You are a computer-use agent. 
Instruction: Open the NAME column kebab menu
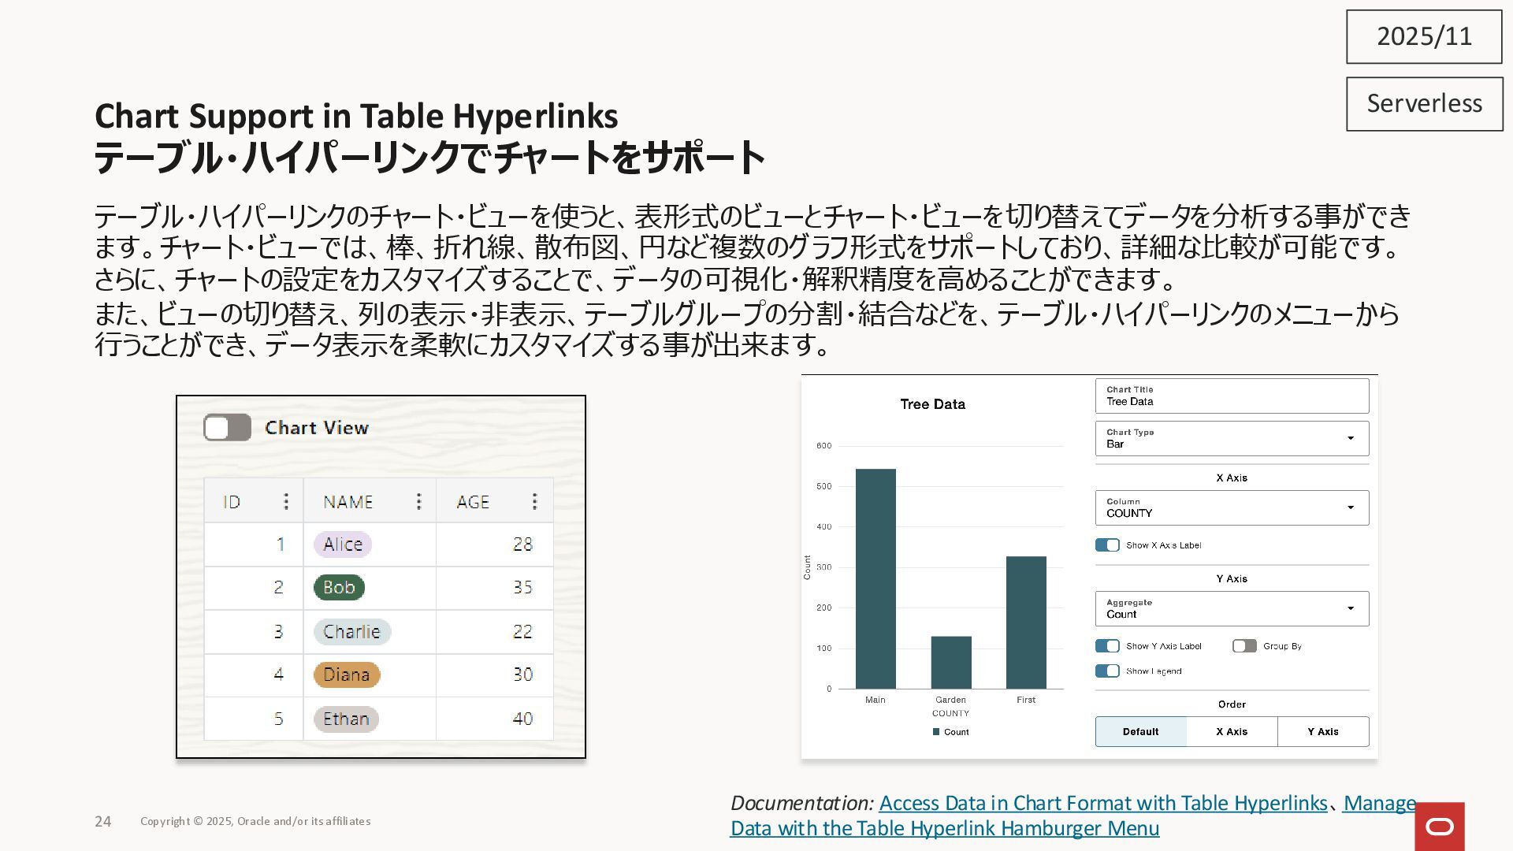point(418,501)
